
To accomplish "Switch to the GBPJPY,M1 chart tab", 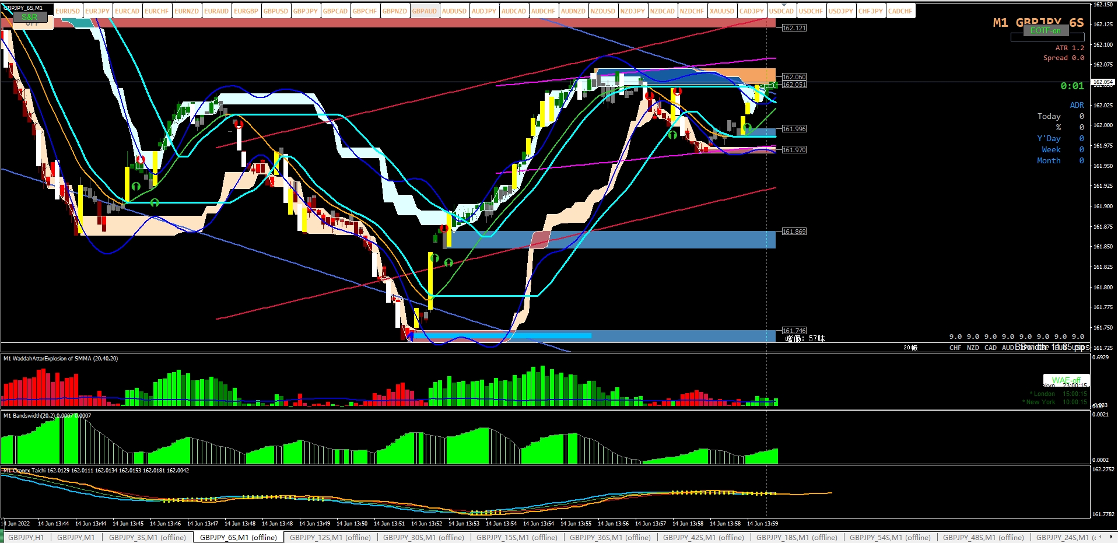I will click(76, 537).
